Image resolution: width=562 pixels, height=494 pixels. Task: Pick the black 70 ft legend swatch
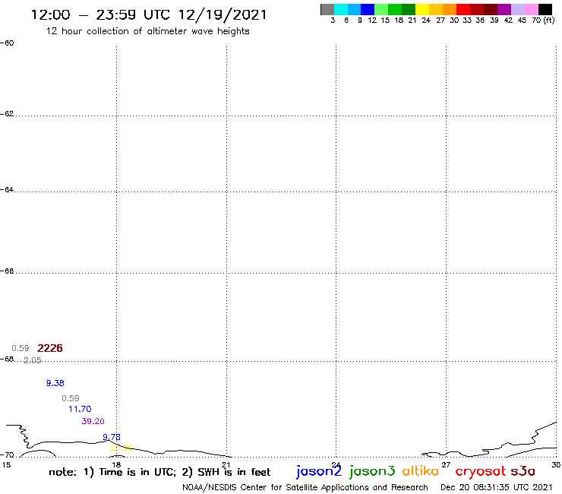545,9
